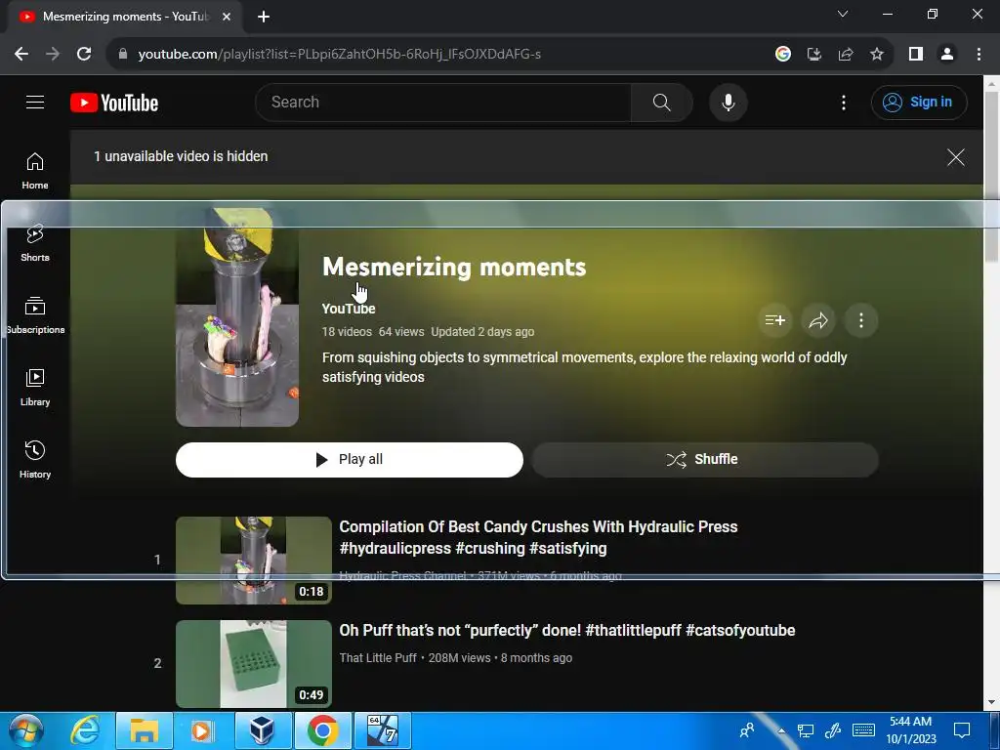Switch to Chrome in the taskbar
The height and width of the screenshot is (750, 1000).
tap(322, 730)
